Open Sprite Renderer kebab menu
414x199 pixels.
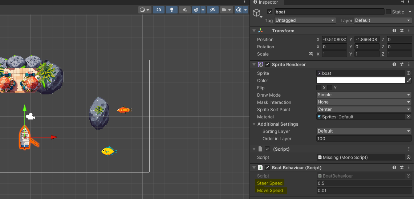tap(409, 64)
